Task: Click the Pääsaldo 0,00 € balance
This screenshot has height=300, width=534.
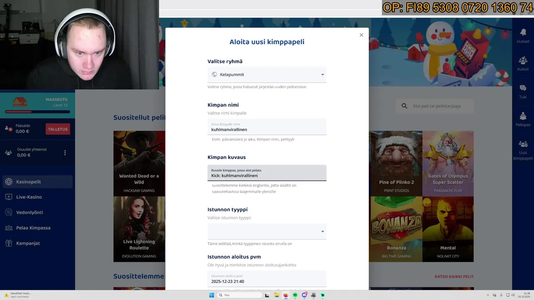Action: [x=22, y=131]
